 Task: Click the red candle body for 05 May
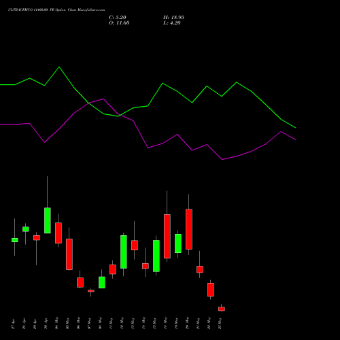coord(69,254)
